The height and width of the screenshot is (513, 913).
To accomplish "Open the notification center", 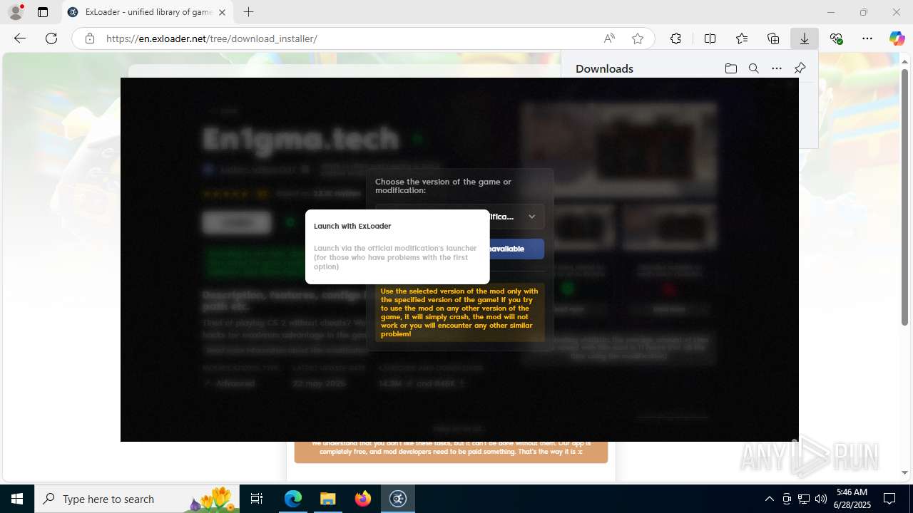I will (x=889, y=499).
